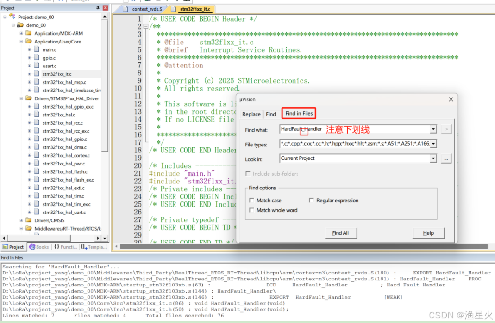The width and height of the screenshot is (495, 323).
Task: Open the Find what history dropdown
Action: [x=432, y=130]
